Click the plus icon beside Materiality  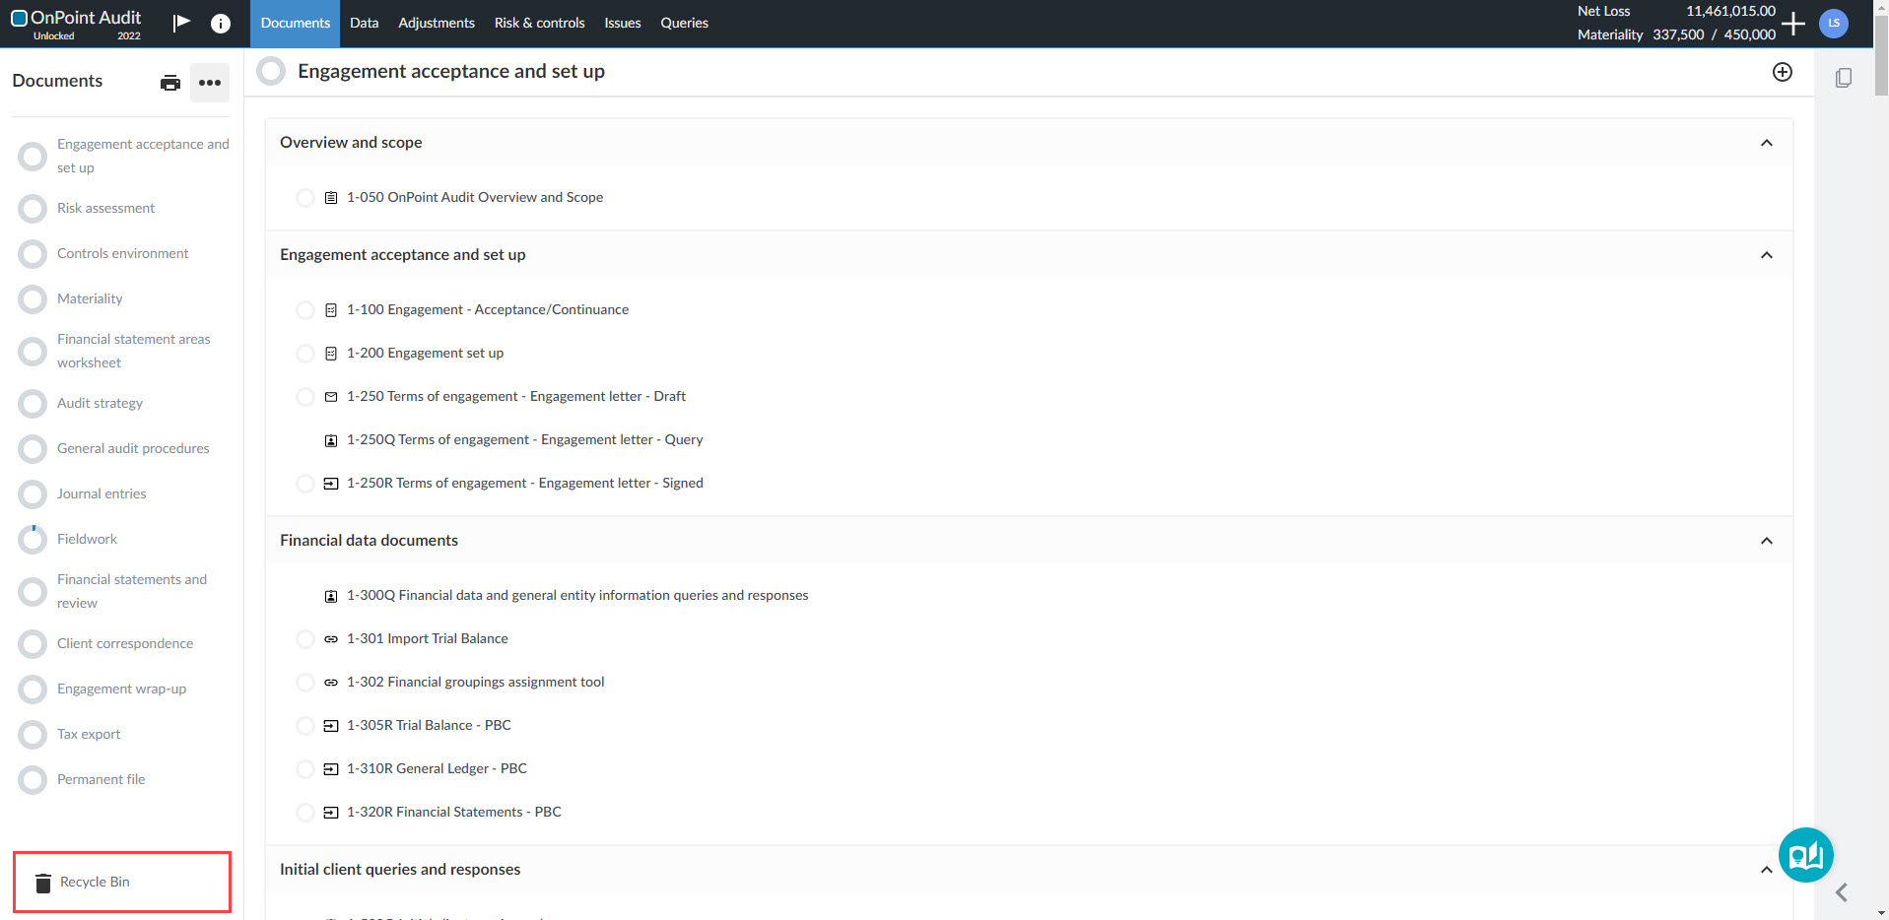point(1793,24)
